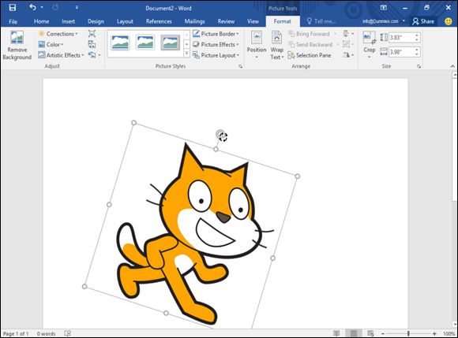Switch to Read Mode view
This screenshot has height=338, width=458.
pos(336,333)
